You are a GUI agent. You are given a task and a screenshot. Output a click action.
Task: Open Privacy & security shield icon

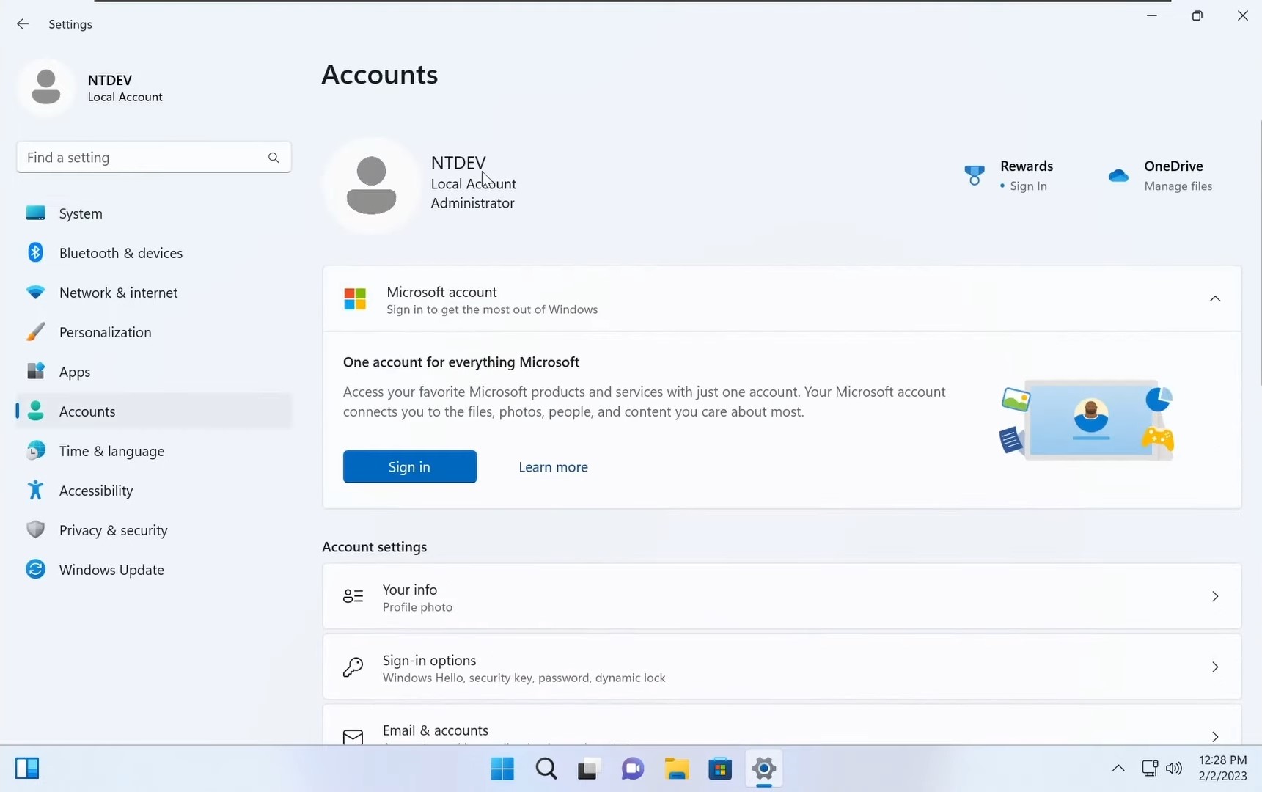(34, 529)
